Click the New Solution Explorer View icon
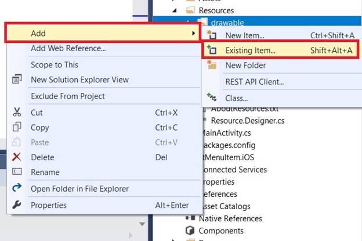This screenshot has width=362, height=241. click(x=17, y=79)
